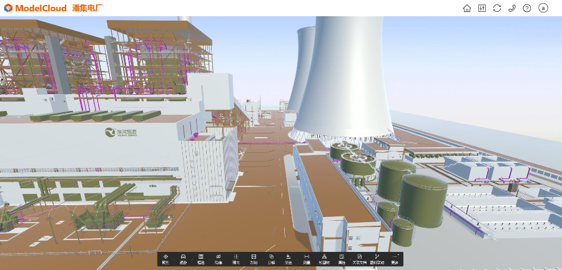Open the user avatar 'a' menu
The width and height of the screenshot is (562, 270).
tap(543, 8)
